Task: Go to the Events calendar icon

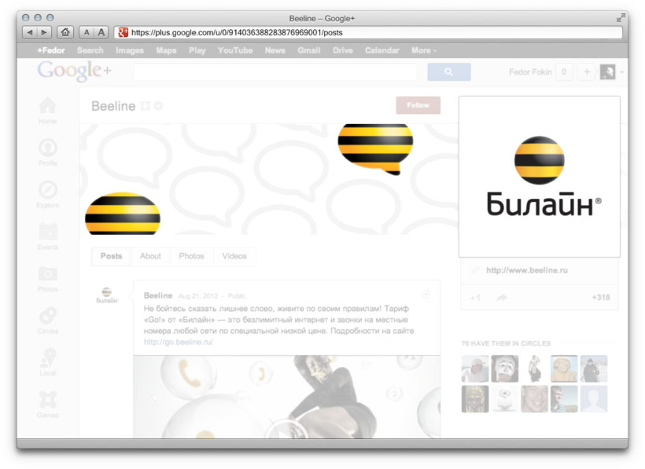Action: click(x=48, y=233)
